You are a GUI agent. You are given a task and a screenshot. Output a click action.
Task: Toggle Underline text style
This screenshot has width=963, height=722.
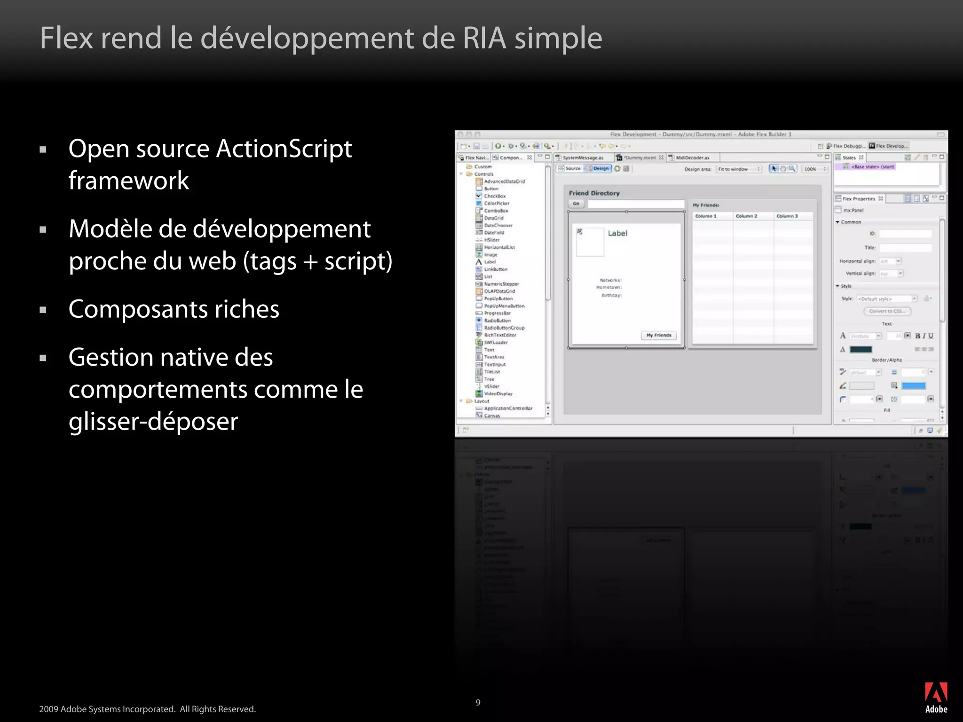tap(931, 336)
